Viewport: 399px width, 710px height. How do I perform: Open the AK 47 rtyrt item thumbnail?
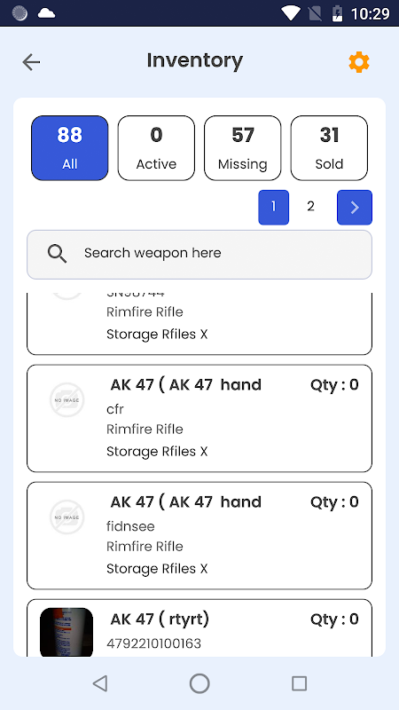(66, 632)
